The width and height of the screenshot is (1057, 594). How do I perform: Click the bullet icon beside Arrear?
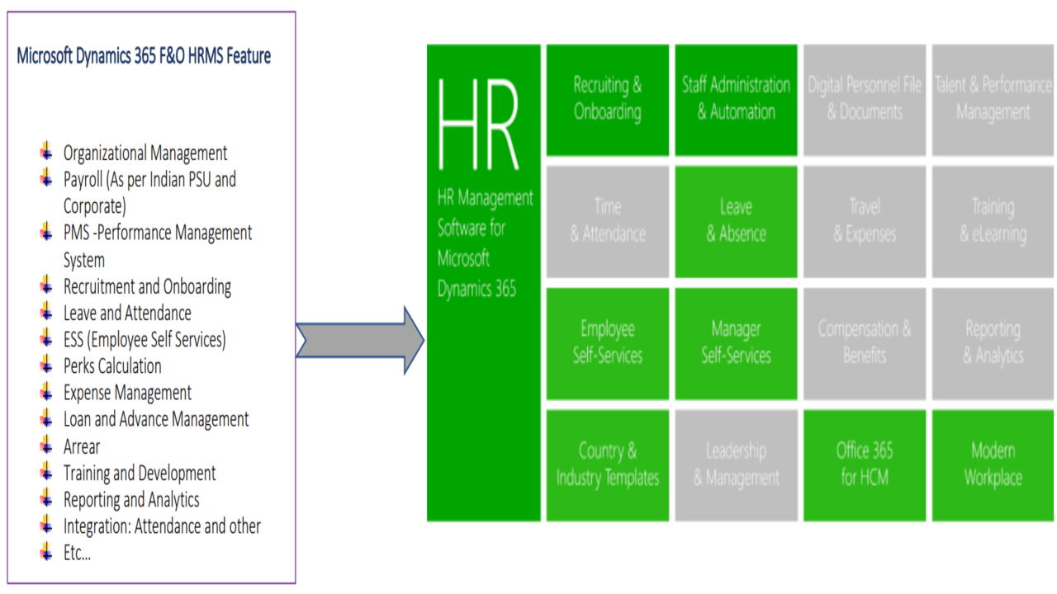coord(47,445)
